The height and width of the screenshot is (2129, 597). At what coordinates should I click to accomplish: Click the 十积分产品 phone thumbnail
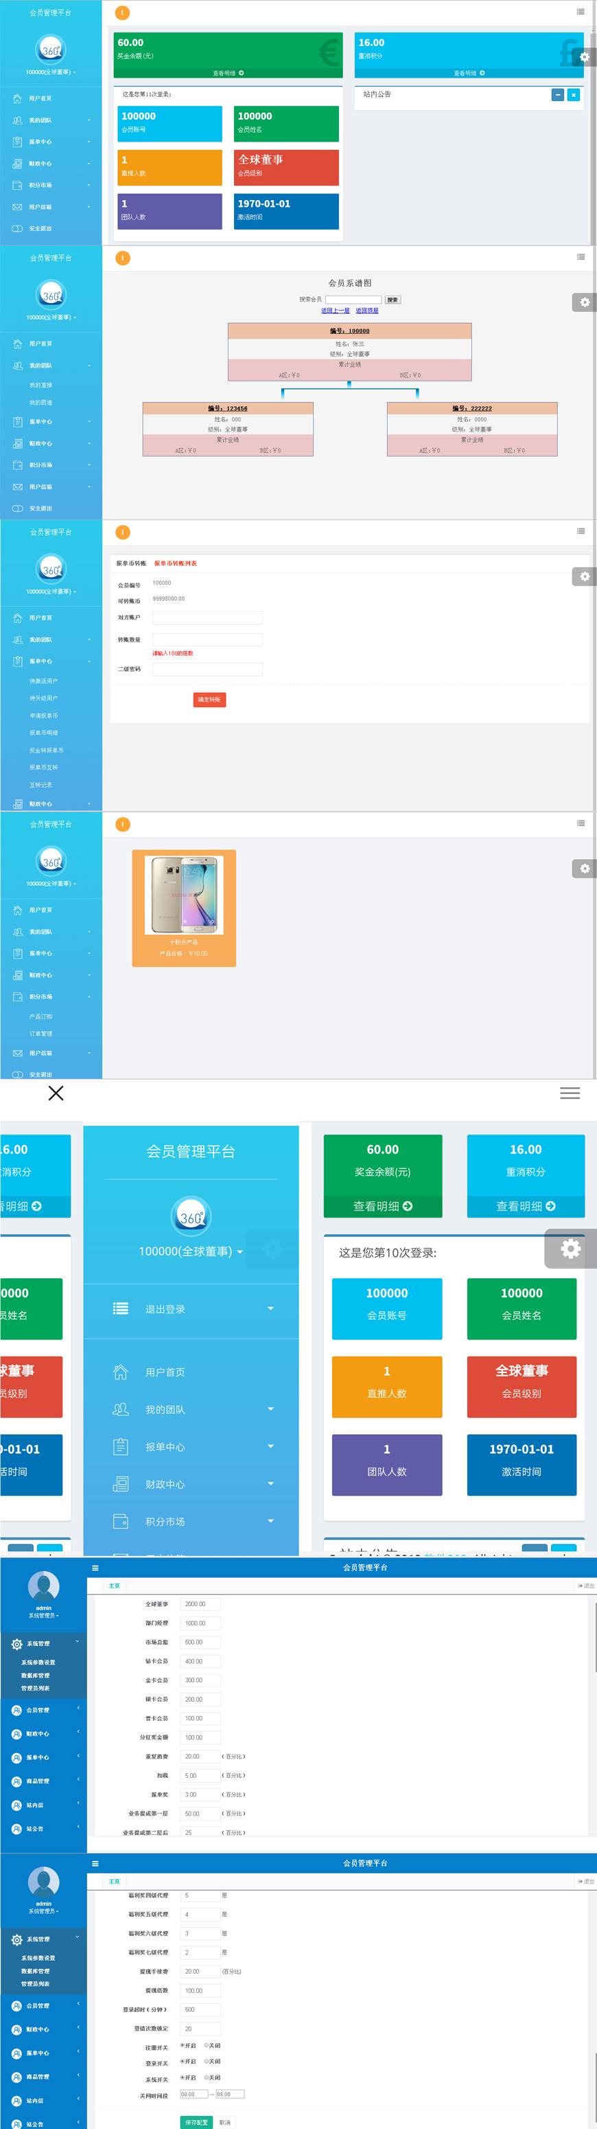184,895
